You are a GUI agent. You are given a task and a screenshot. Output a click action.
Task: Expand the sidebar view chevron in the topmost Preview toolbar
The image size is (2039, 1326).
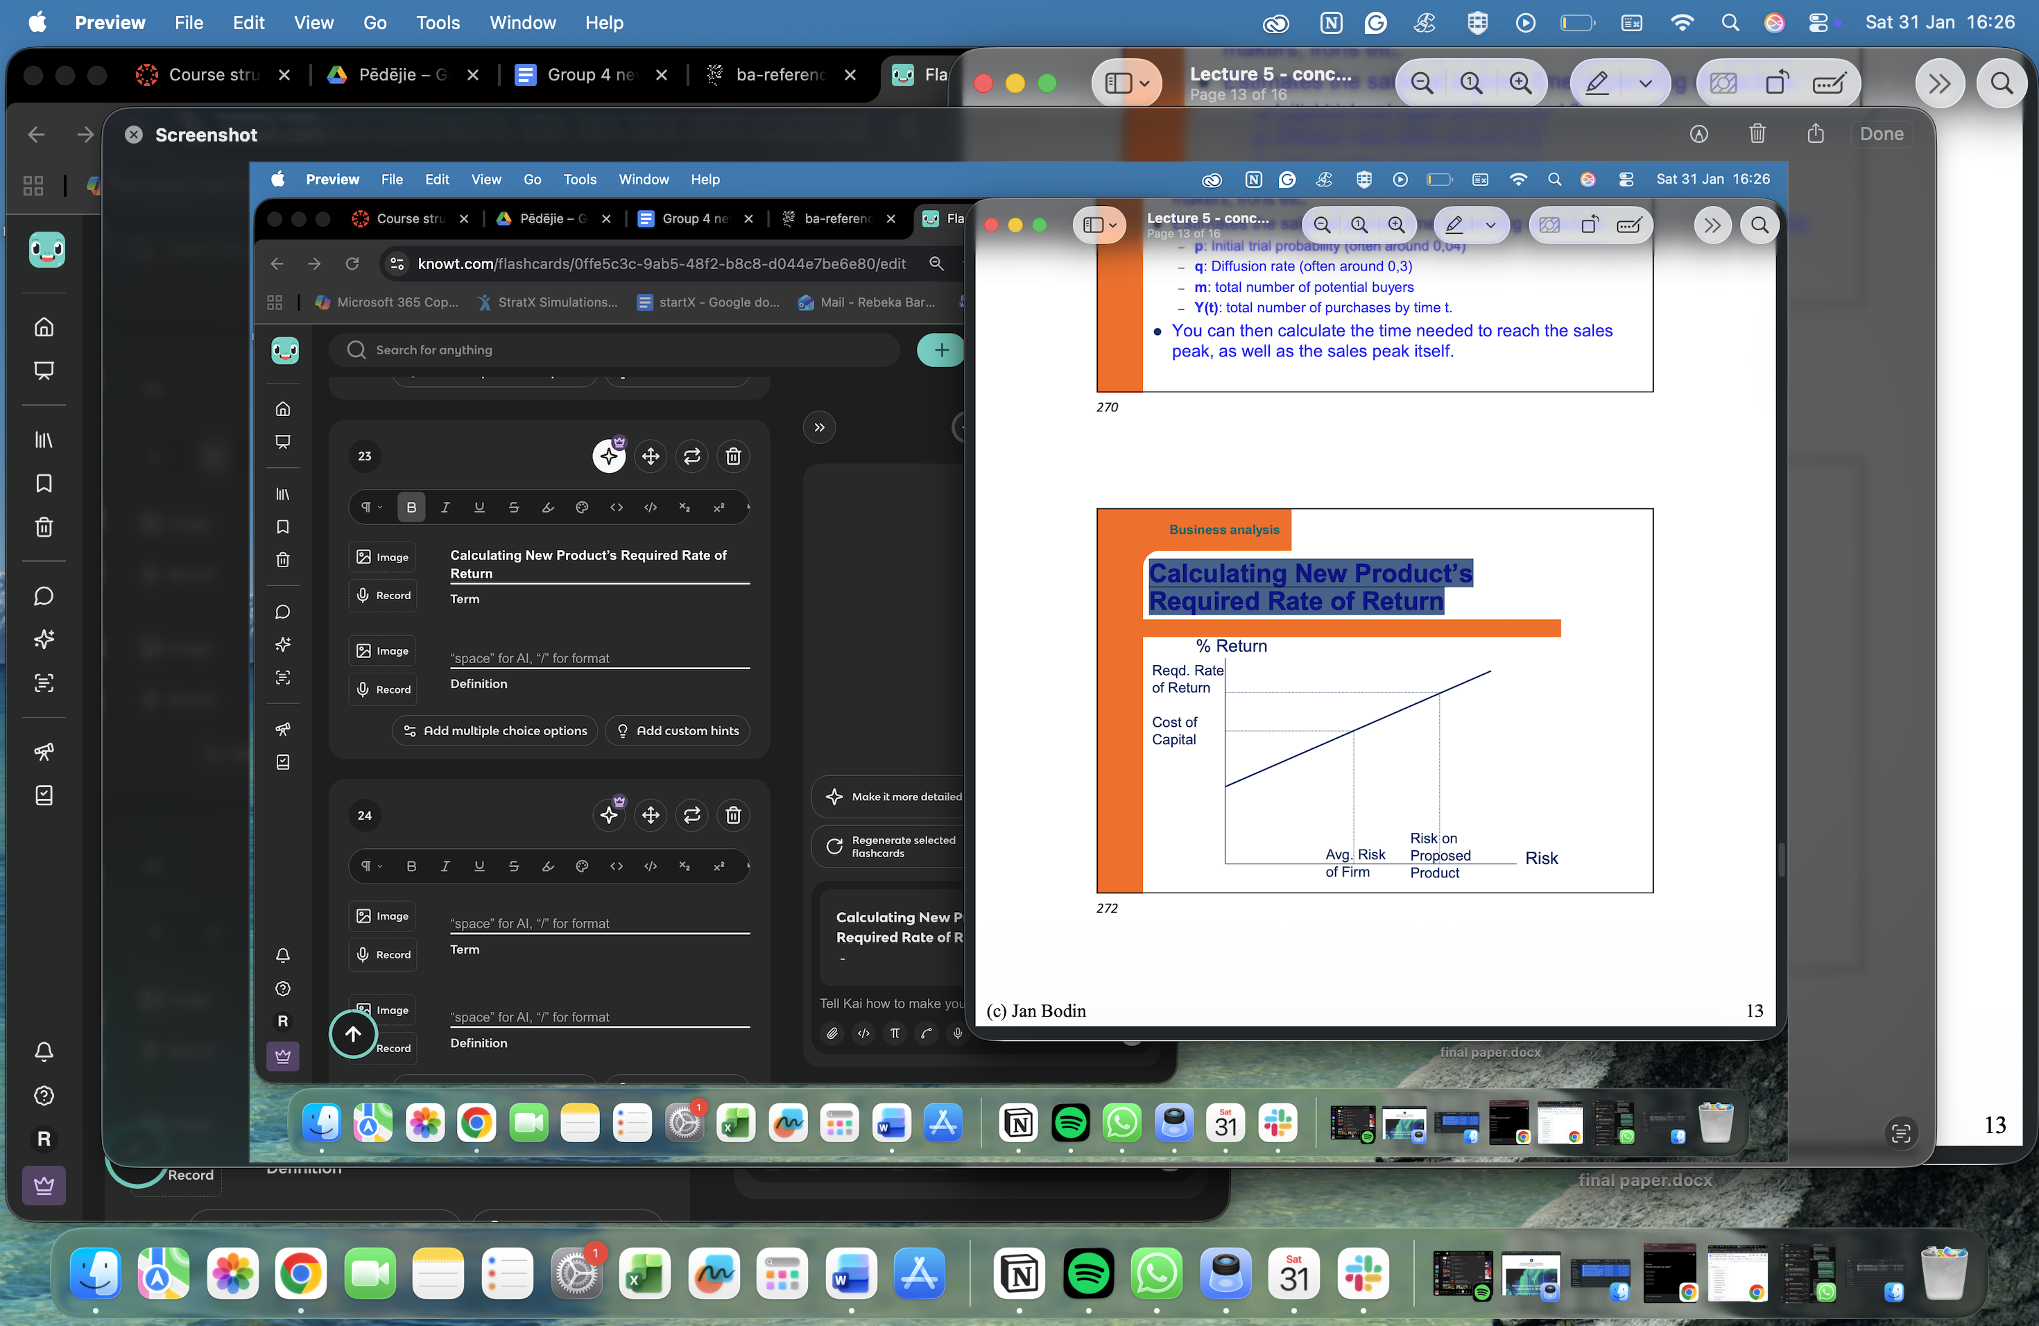point(1144,83)
